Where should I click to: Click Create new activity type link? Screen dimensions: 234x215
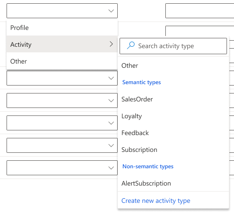(156, 201)
